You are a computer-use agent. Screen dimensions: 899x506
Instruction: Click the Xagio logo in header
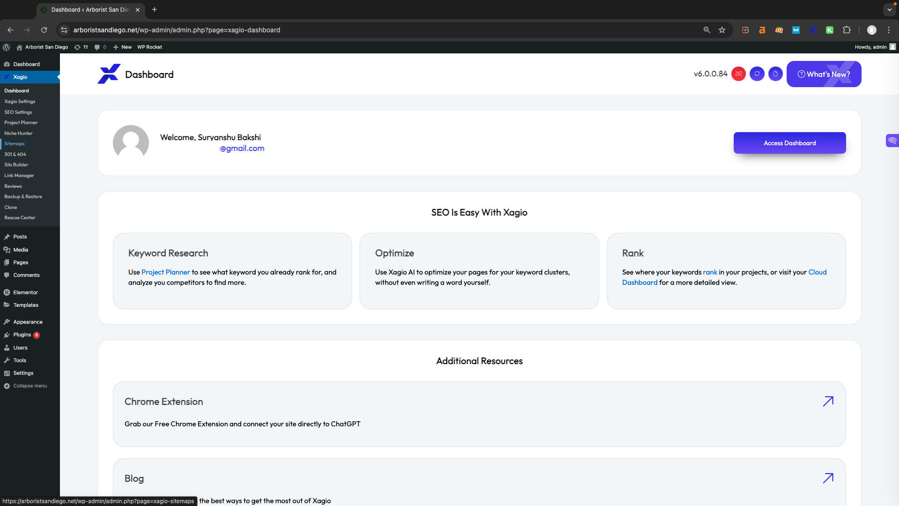coord(109,74)
